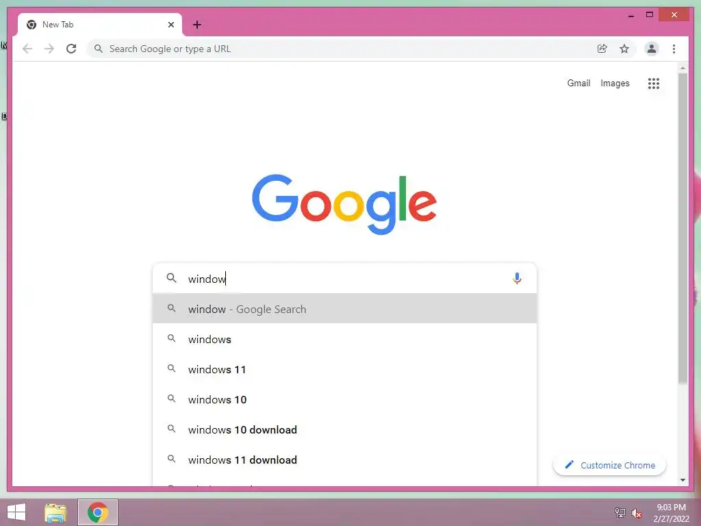Open File Explorer from taskbar

55,512
